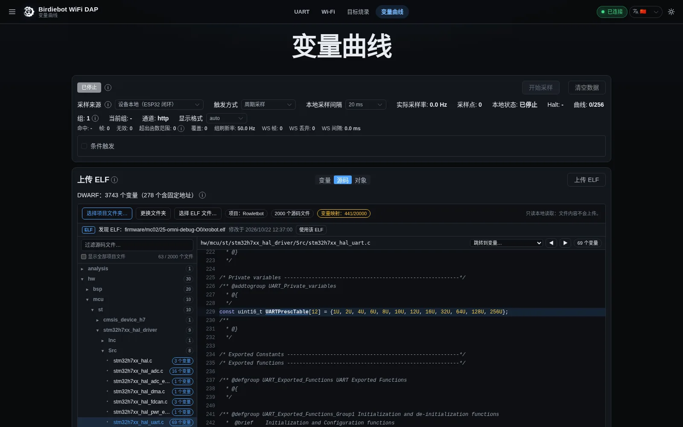The width and height of the screenshot is (683, 427).
Task: Open the 触发方式 周期采样 dropdown
Action: pos(268,105)
